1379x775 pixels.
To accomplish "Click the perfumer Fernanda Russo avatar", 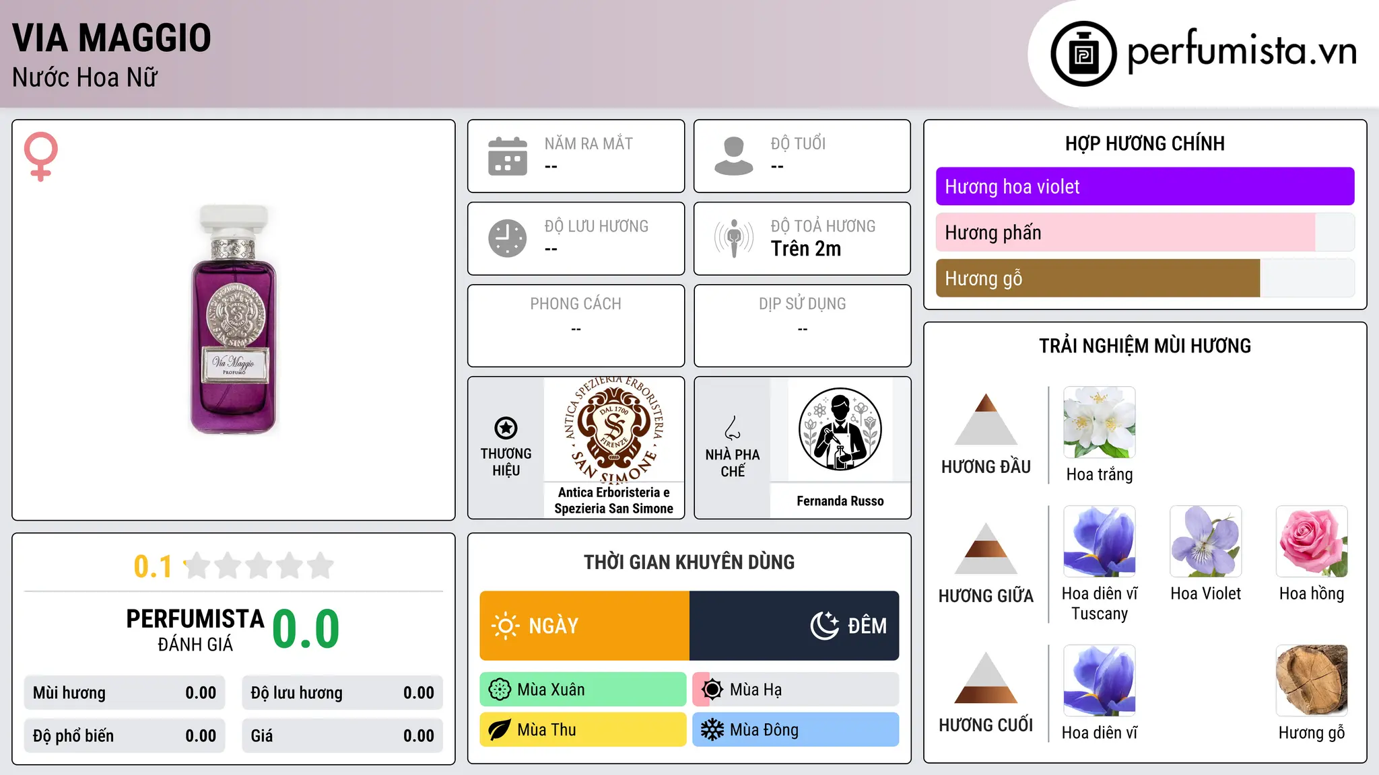I will (x=840, y=429).
